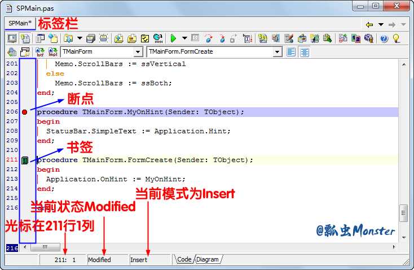Screen dimensions: 414x270
Task: Click line number 203 in gutter
Action: 12,83
